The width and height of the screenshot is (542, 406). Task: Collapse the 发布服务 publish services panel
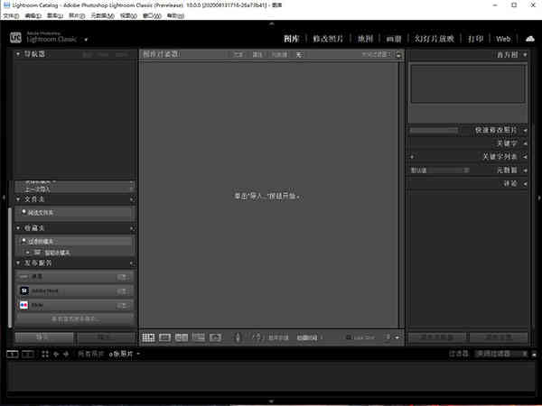18,263
